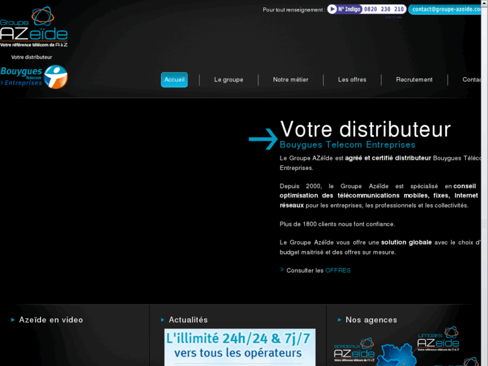Click the arrow bullet before Nos agences
Viewport: 488px width, 366px height.
tap(340, 320)
